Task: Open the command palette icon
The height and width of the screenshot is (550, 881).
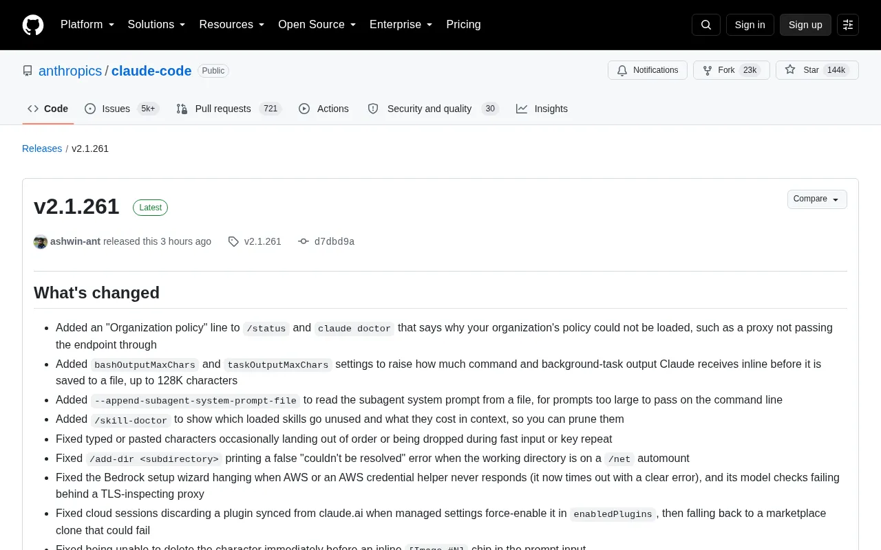Action: [848, 25]
